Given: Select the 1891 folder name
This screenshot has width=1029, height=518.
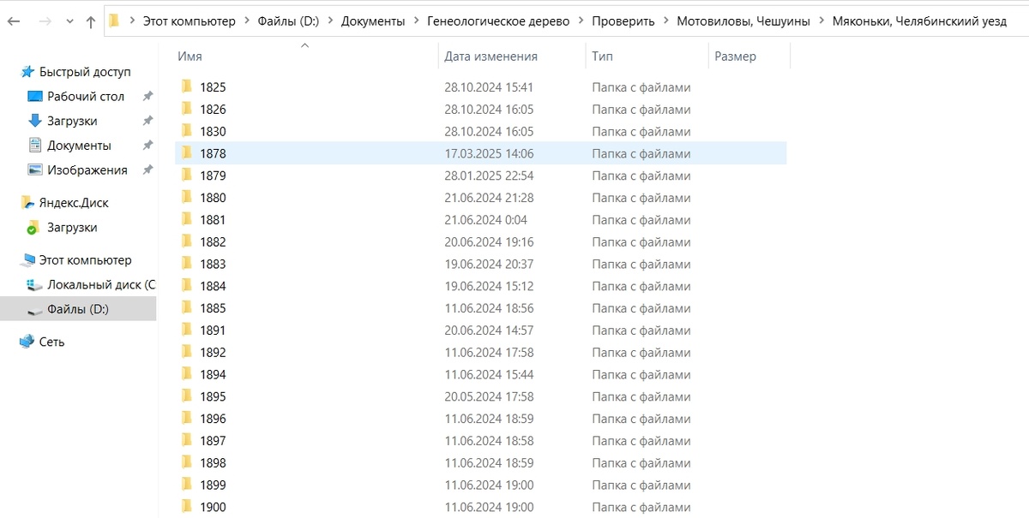Looking at the screenshot, I should (x=213, y=330).
